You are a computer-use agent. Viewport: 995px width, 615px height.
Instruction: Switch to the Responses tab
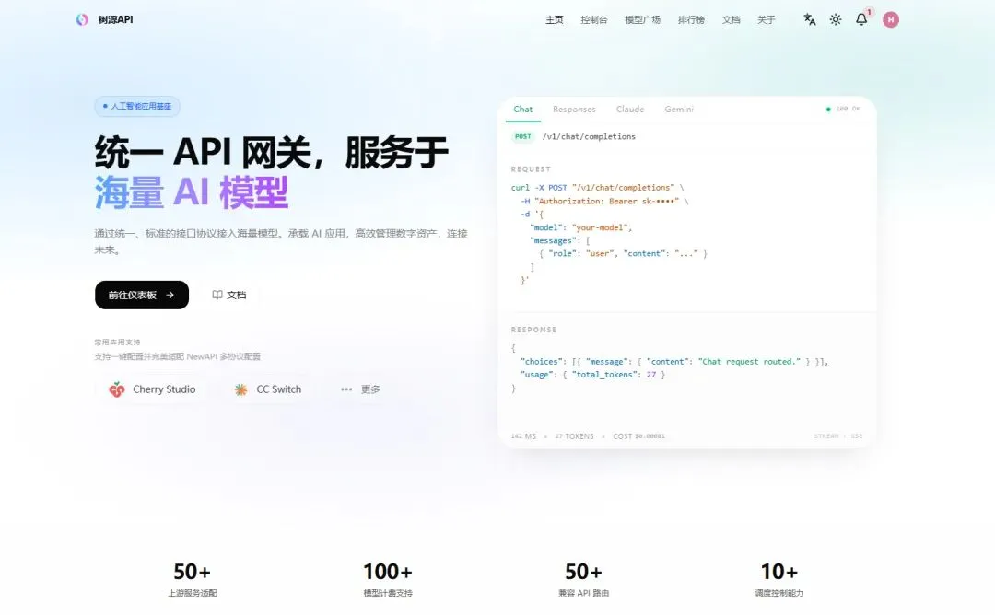click(x=574, y=109)
